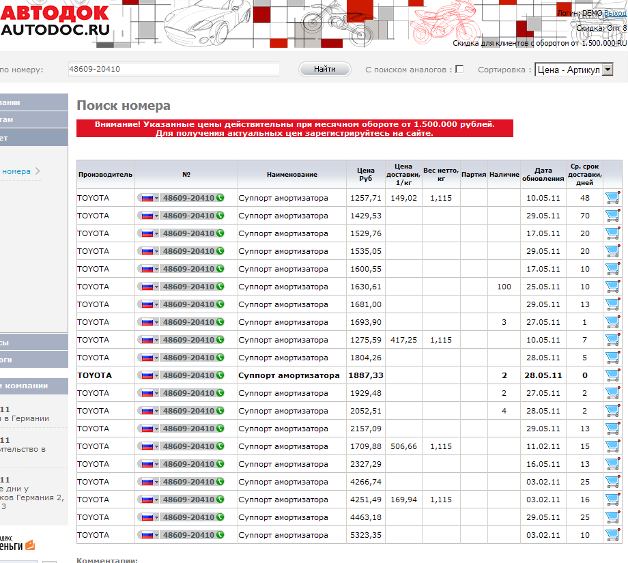Expand the flag dropdown in the 1529,76 row

[149, 233]
